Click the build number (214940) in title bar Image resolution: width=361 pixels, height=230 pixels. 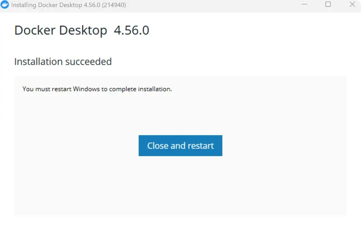114,5
